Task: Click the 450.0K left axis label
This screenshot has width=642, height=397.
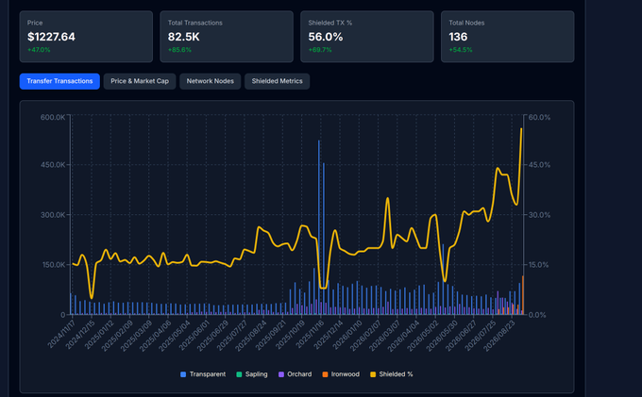Action: pyautogui.click(x=53, y=165)
